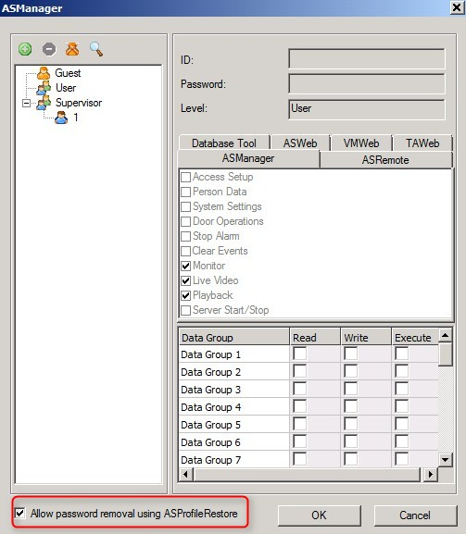The height and width of the screenshot is (534, 466).
Task: Click the orange crossed-out user icon
Action: tap(72, 49)
